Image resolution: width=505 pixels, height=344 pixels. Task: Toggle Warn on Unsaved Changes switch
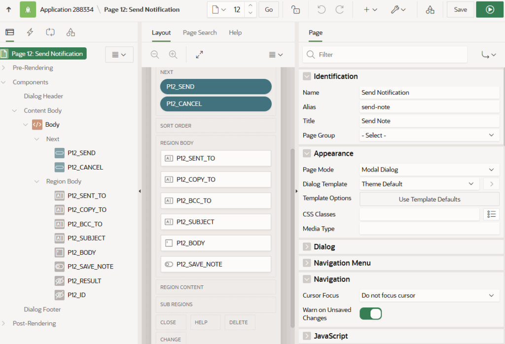pyautogui.click(x=370, y=313)
